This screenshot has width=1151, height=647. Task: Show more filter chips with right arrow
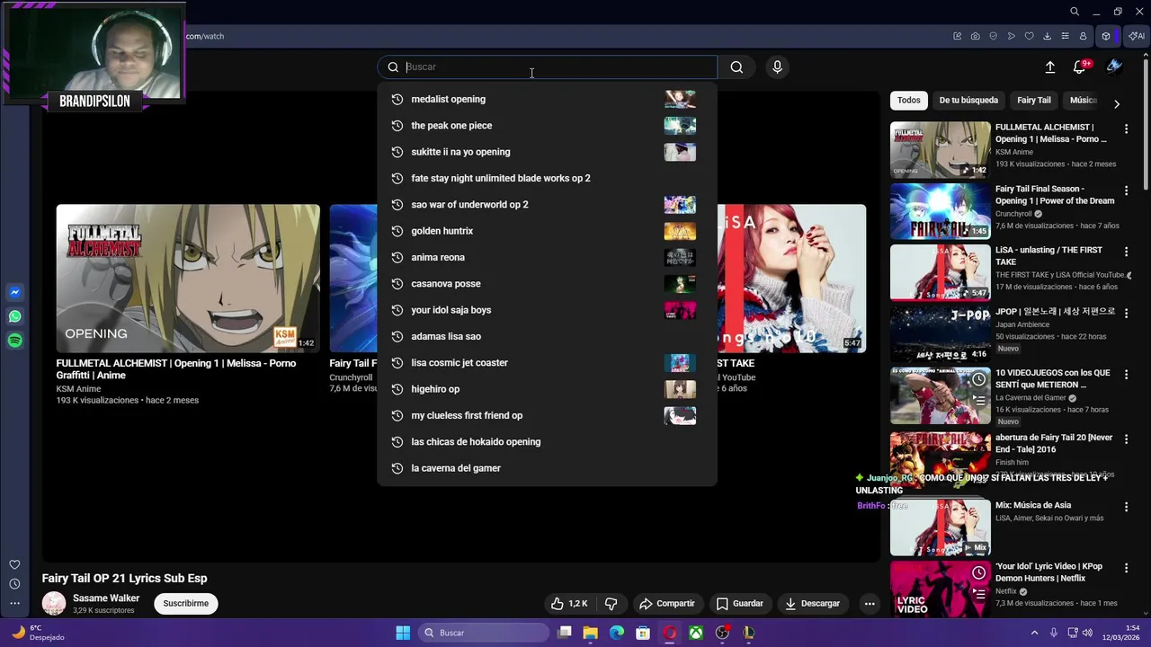pyautogui.click(x=1117, y=104)
